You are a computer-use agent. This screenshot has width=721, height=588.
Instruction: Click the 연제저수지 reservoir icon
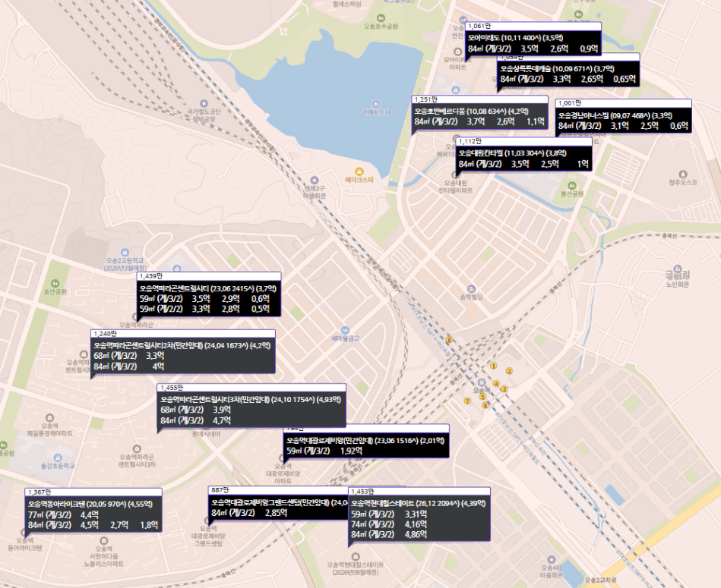(375, 104)
